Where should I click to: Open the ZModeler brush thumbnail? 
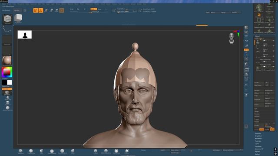(7, 19)
